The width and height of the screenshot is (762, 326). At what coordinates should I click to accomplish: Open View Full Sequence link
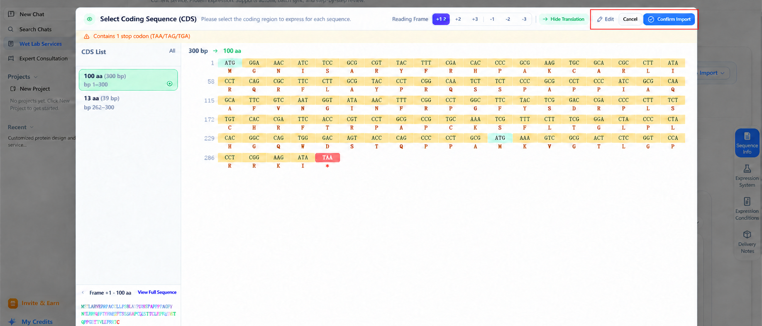157,292
